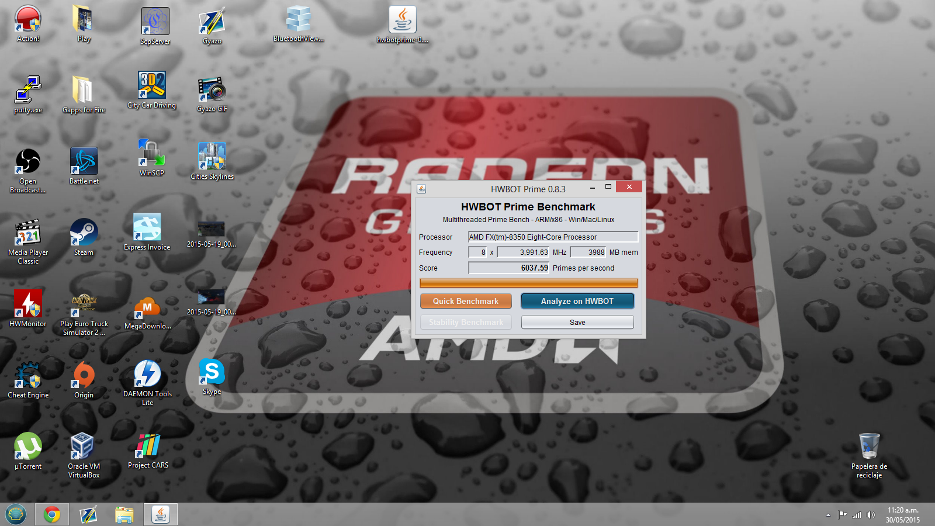Open the Papelera de reciclaje icon
Viewport: 935px width, 526px height.
pyautogui.click(x=869, y=456)
